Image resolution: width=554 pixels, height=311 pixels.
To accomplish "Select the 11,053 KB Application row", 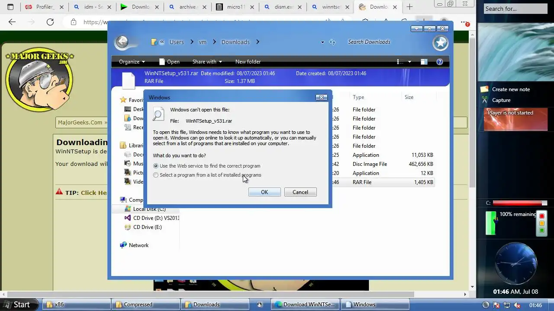I will point(383,155).
